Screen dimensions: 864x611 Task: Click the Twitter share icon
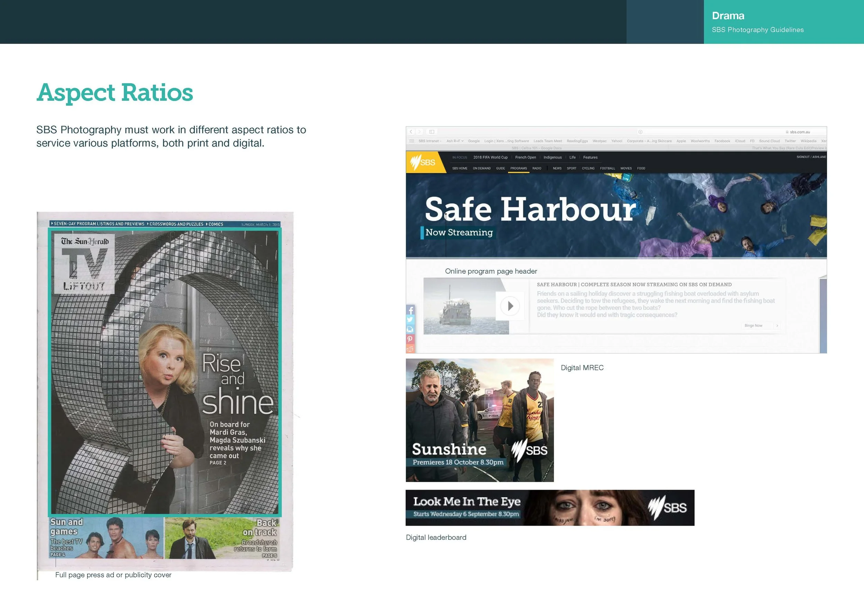pyautogui.click(x=410, y=320)
